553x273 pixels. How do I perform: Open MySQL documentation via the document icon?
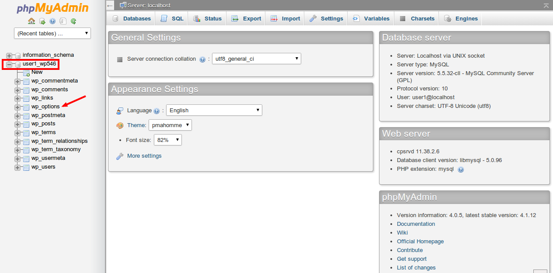click(x=62, y=21)
